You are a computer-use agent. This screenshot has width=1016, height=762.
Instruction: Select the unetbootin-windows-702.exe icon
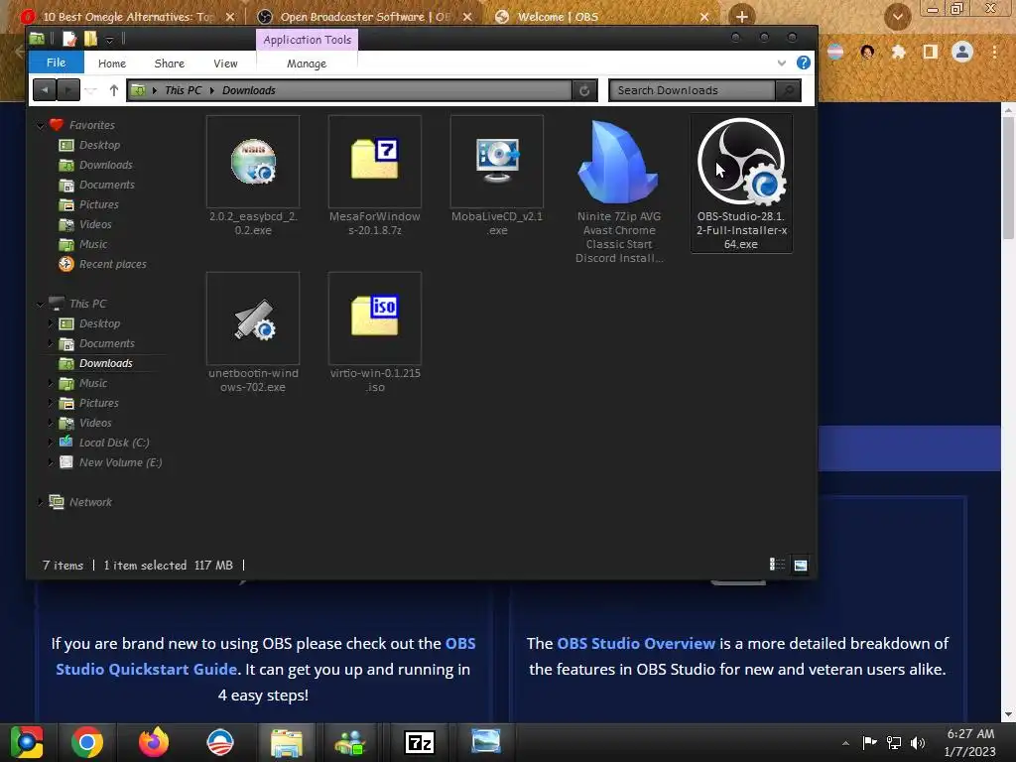253,318
